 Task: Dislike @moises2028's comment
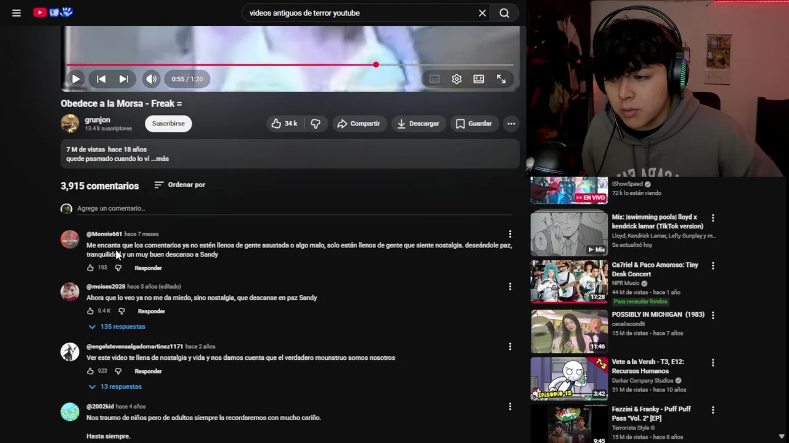pos(121,311)
